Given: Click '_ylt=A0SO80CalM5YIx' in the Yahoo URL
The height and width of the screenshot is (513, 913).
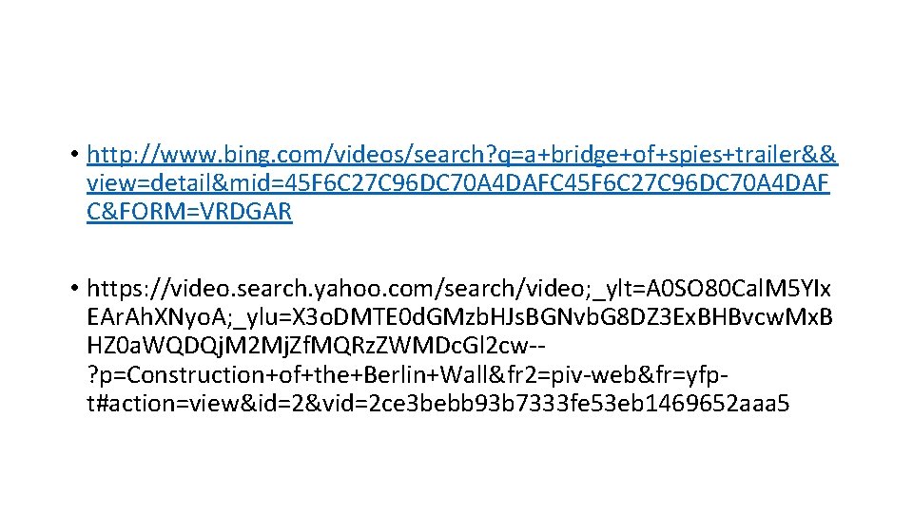Looking at the screenshot, I should (711, 288).
